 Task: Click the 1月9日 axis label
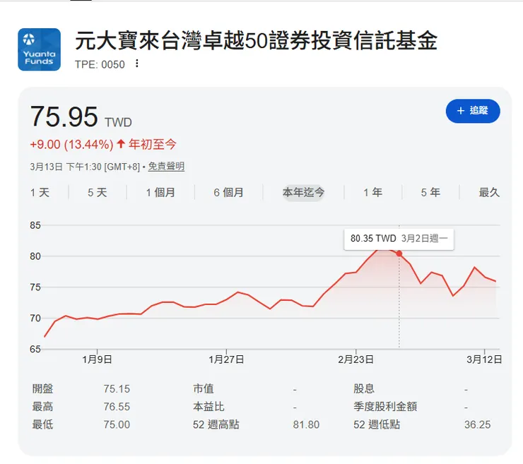tap(97, 359)
